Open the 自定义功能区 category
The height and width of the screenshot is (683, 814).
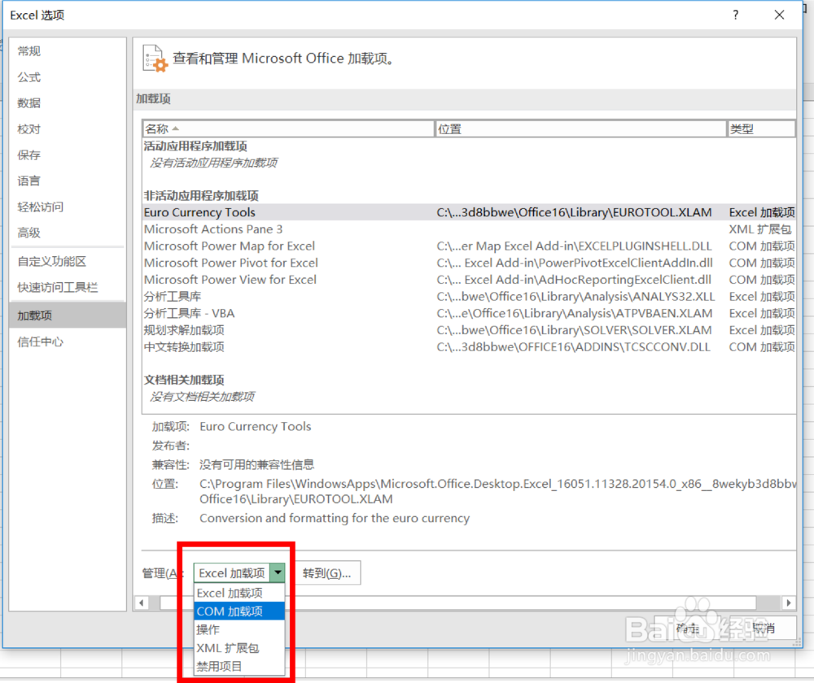68,261
